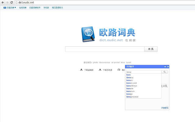Click the magnifier search button in popup
195x122 pixels.
[x=165, y=72]
